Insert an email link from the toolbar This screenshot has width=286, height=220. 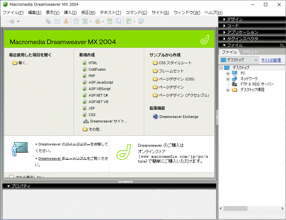click(57, 21)
